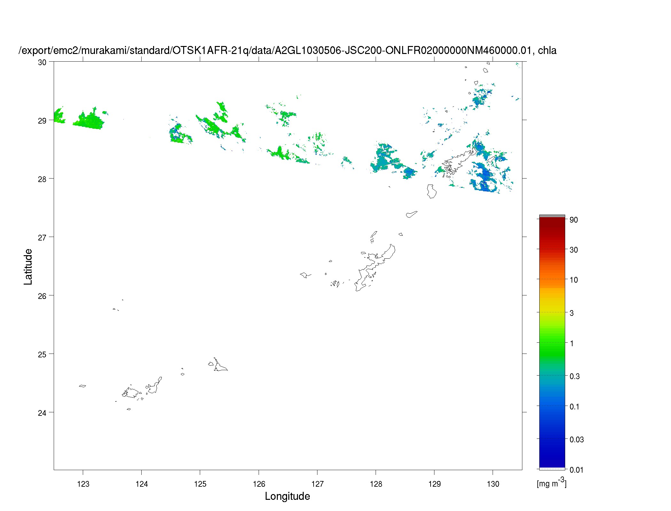Click latitude tick label 29

(x=42, y=121)
